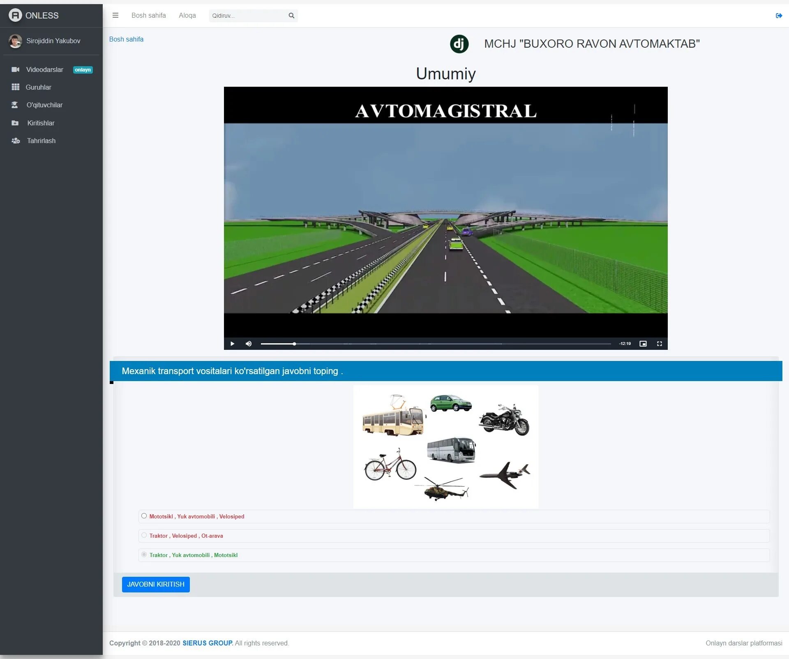Viewport: 789px width, 659px height.
Task: Select 'Traktor, Yuk avtomobili, Mototsikl' option
Action: [x=144, y=555]
